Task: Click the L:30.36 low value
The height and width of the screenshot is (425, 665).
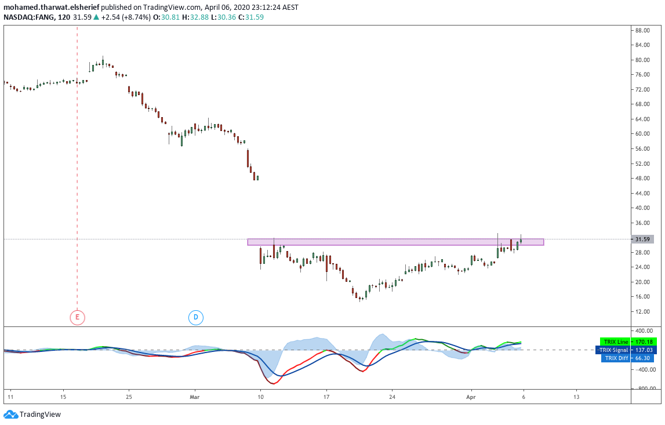Action: coord(224,17)
